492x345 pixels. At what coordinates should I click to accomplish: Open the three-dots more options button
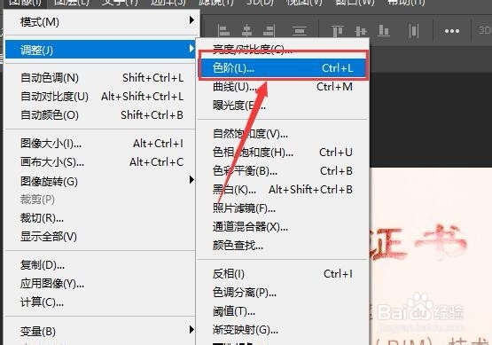[x=452, y=31]
